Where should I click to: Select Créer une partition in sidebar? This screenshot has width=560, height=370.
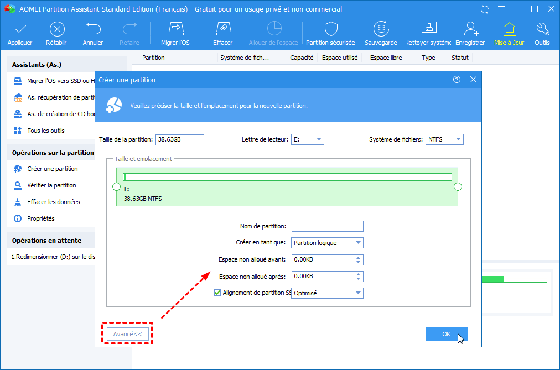[45, 169]
